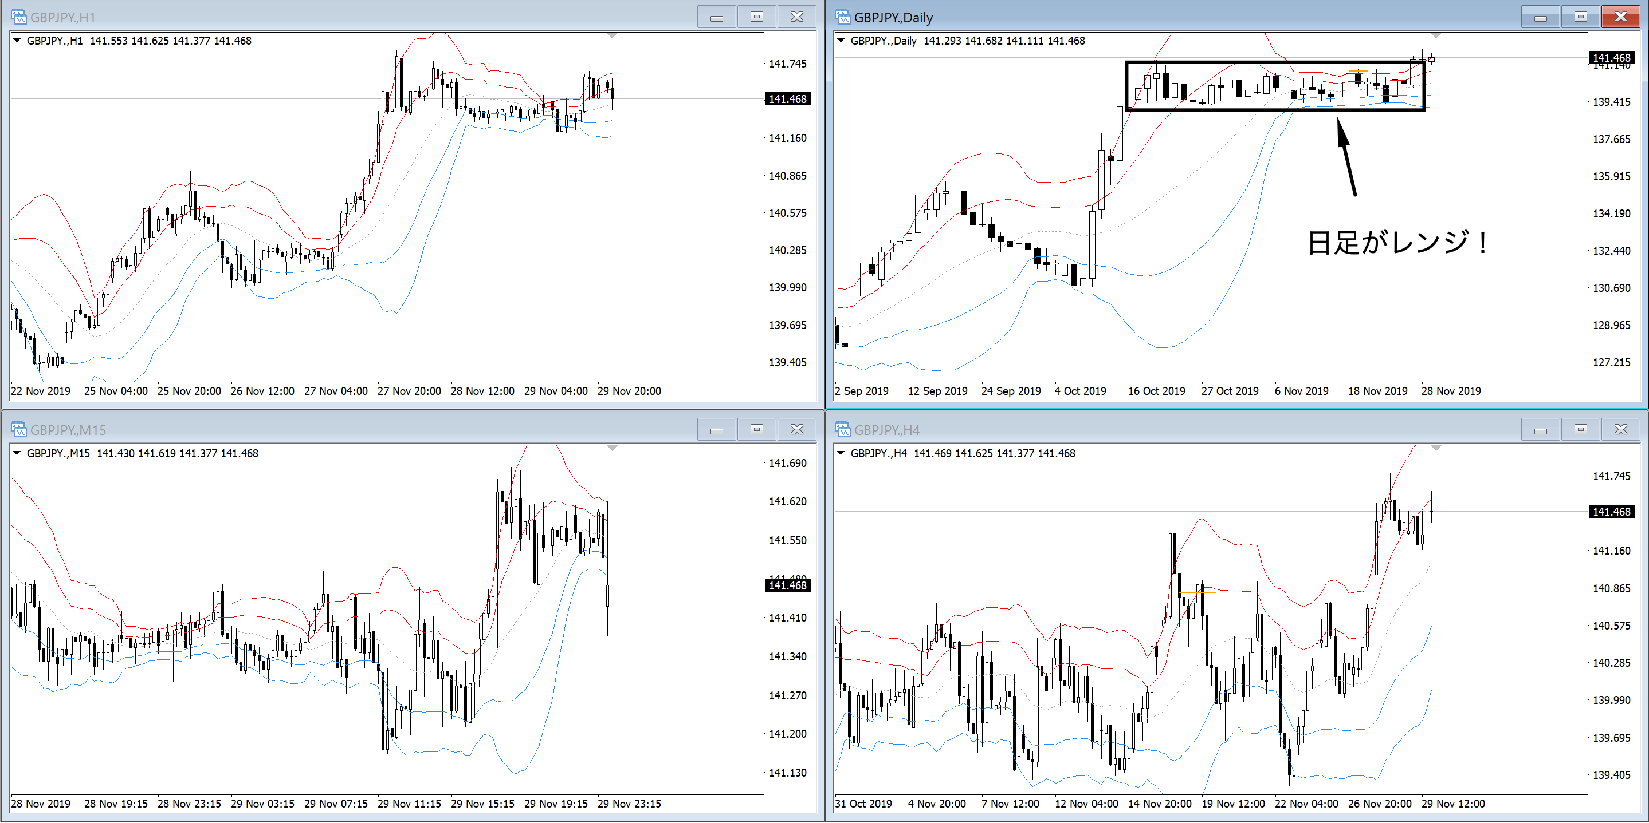Expand the H4 chart header triangle

(x=841, y=453)
